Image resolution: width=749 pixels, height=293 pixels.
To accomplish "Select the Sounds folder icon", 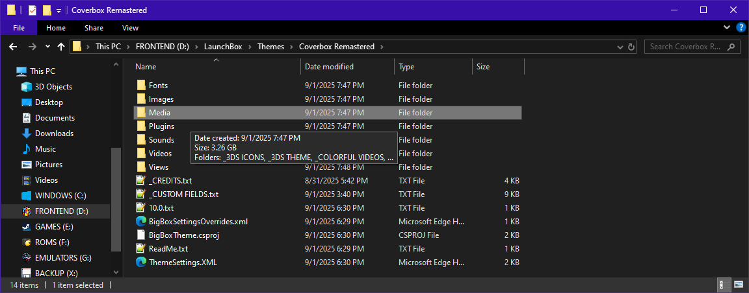I will tap(141, 139).
